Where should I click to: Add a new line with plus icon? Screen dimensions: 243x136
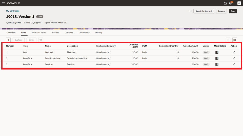tap(8, 40)
